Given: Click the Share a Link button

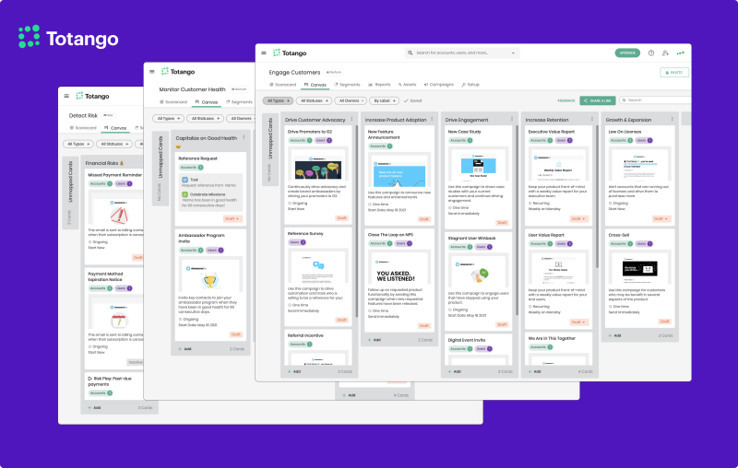Looking at the screenshot, I should 597,100.
